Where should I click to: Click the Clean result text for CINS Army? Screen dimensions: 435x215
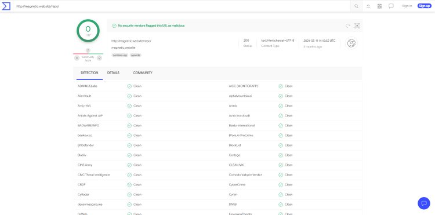(137, 165)
